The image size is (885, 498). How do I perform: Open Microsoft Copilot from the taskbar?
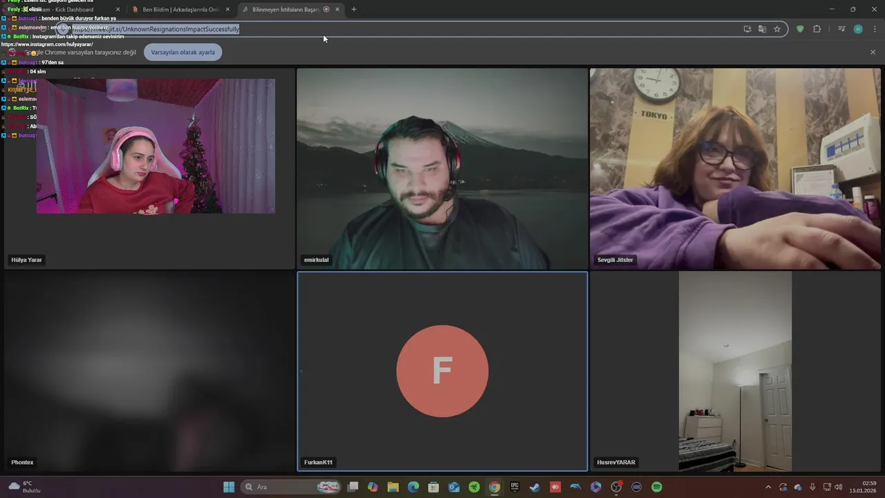point(373,487)
